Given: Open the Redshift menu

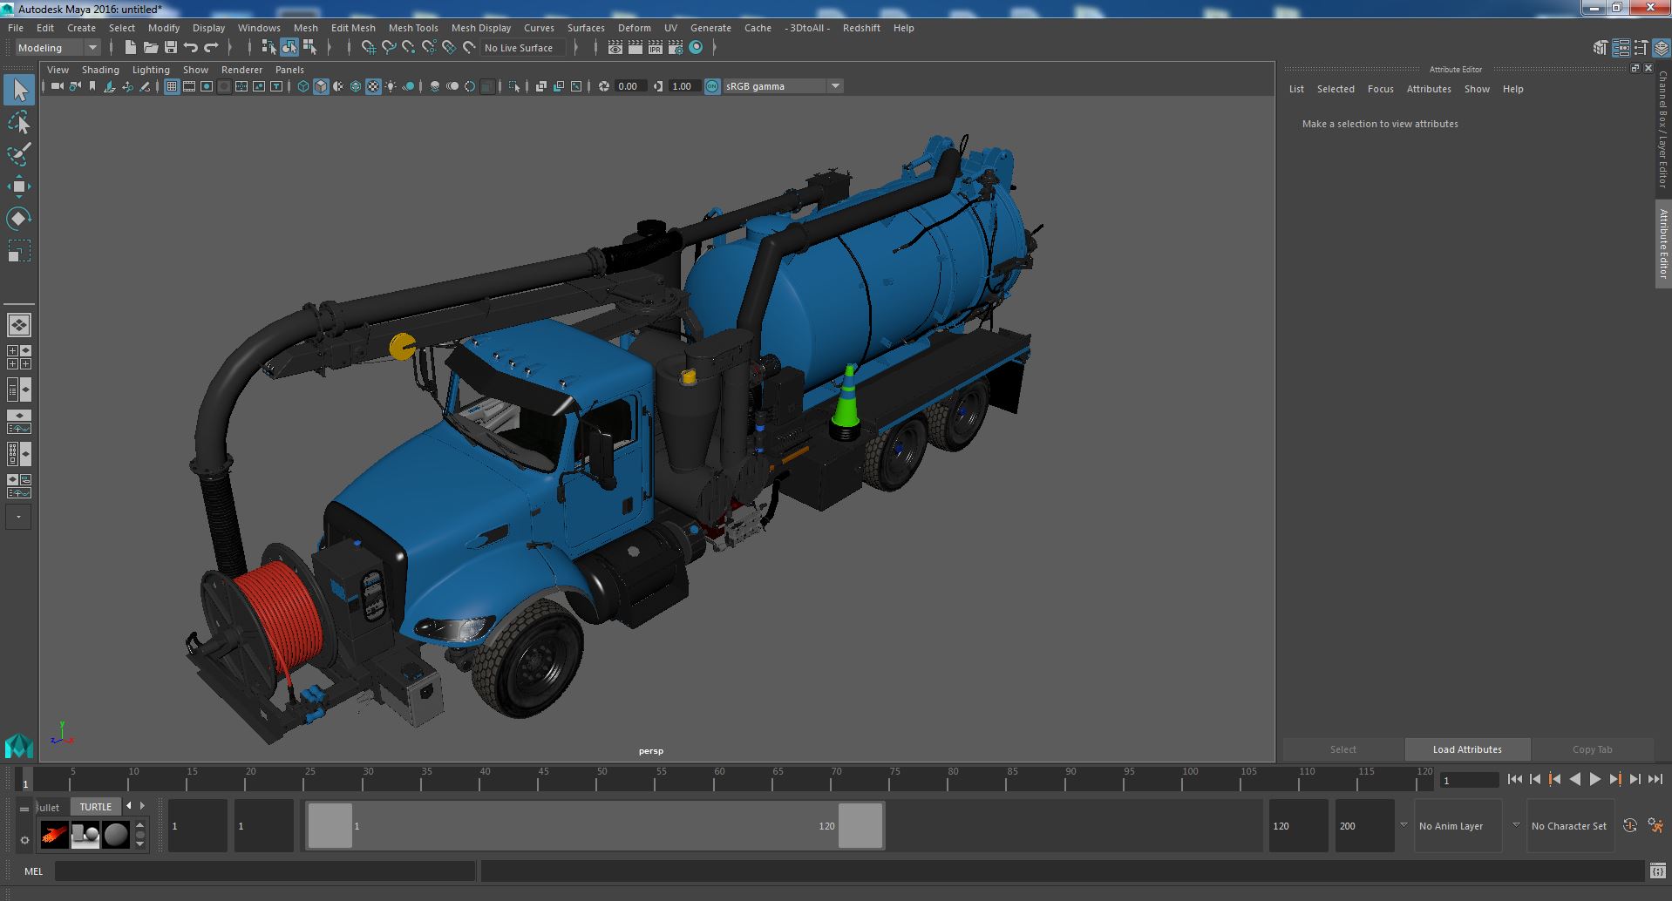Looking at the screenshot, I should point(861,28).
